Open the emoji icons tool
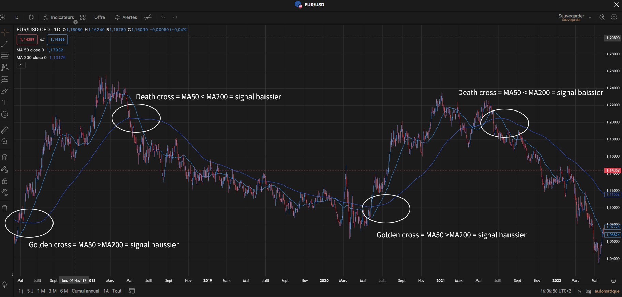This screenshot has height=297, width=622. (5, 114)
